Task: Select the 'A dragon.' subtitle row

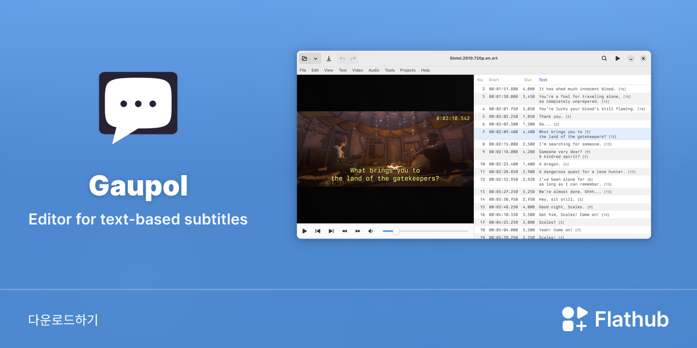Action: tap(562, 164)
